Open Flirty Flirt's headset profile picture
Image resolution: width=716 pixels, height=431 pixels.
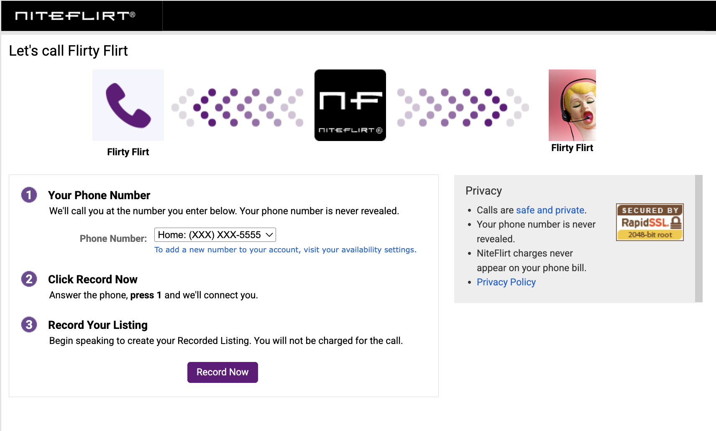click(572, 105)
